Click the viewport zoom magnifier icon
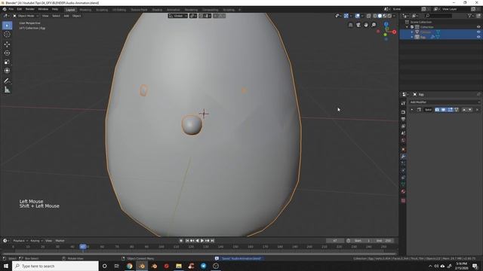 click(374, 25)
